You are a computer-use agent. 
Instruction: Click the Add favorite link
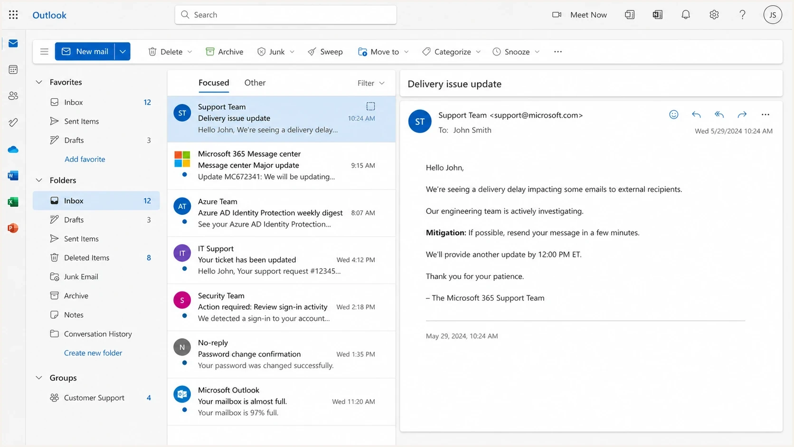[x=85, y=159]
